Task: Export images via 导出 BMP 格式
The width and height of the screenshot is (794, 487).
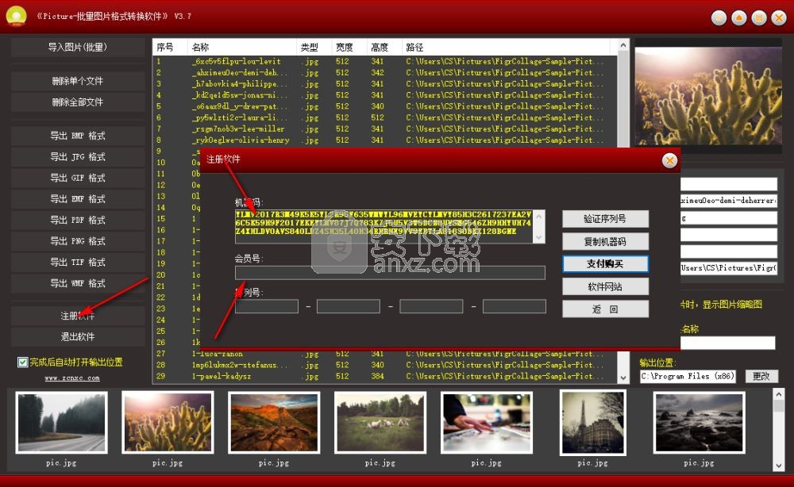Action: [x=78, y=136]
